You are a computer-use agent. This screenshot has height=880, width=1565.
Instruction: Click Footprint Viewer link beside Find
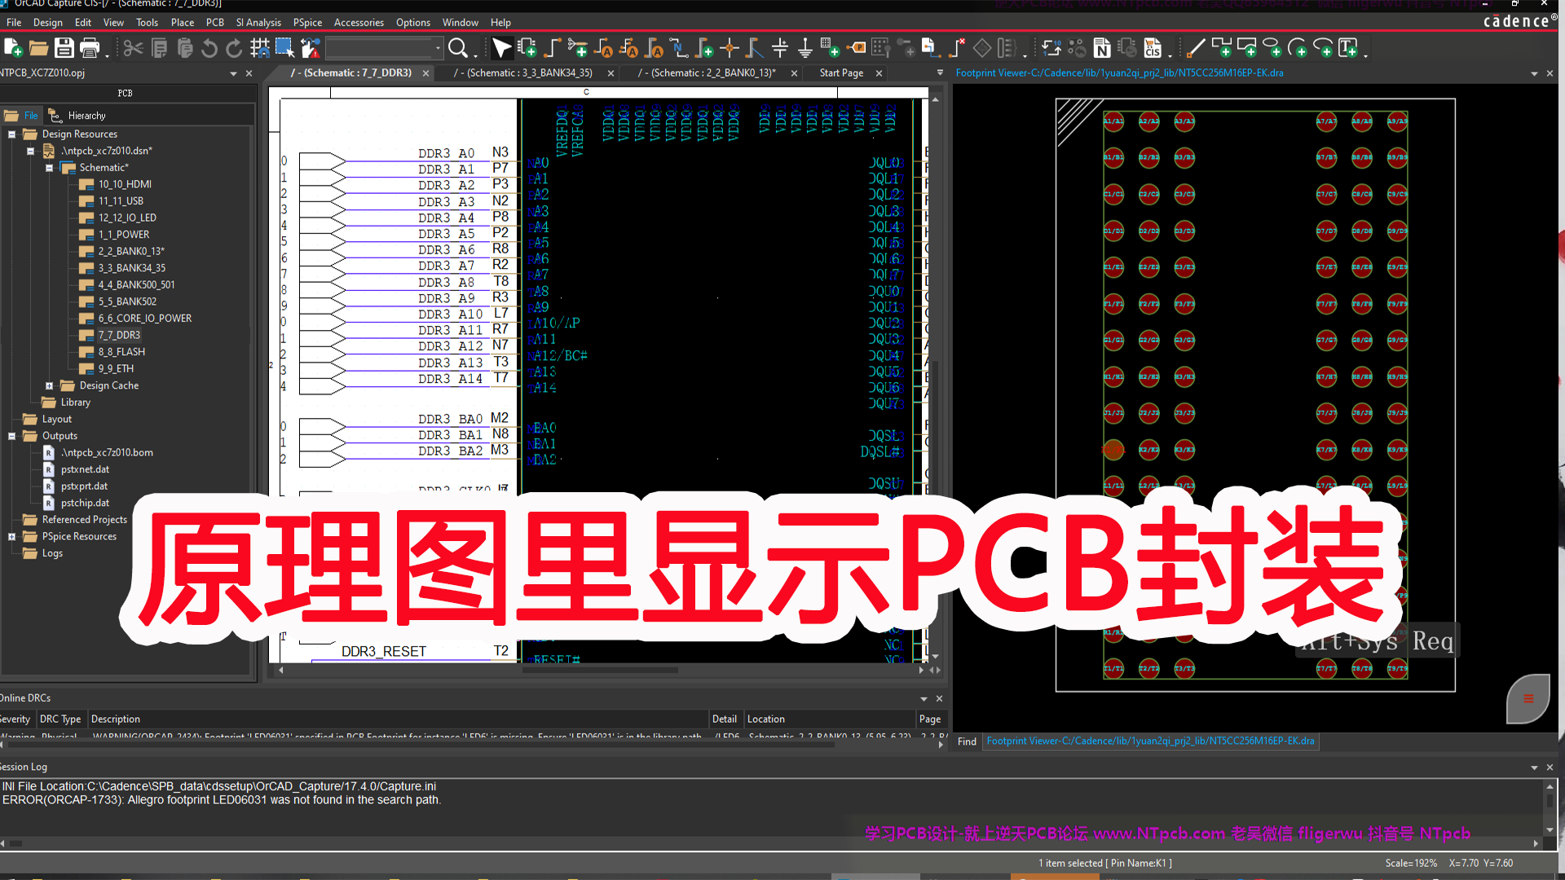(x=1150, y=741)
